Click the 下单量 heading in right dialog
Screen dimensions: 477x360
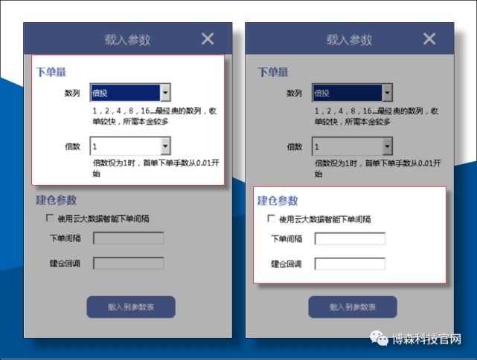(x=273, y=72)
